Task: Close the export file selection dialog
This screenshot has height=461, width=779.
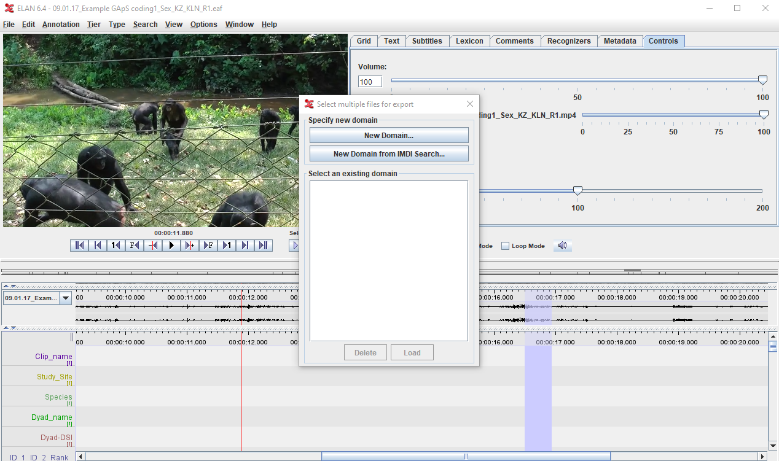Action: click(470, 104)
